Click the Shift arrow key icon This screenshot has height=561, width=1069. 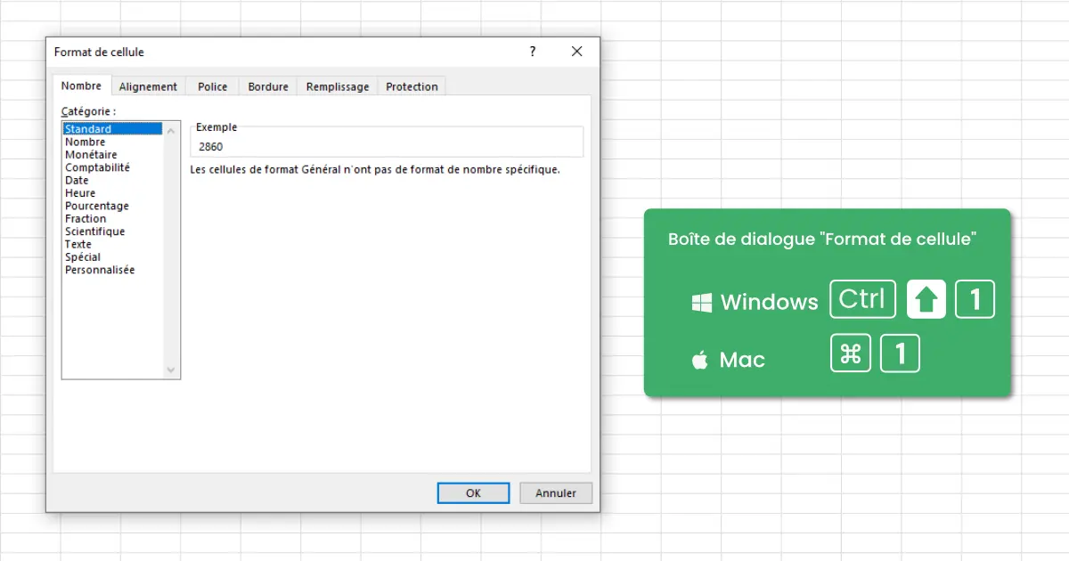(926, 299)
